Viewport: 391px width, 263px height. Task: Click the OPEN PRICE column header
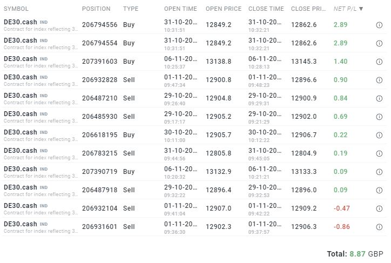coord(224,9)
